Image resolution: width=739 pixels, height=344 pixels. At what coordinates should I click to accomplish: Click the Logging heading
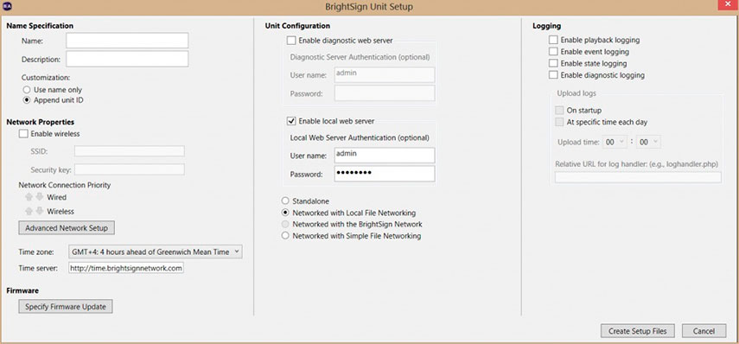546,26
